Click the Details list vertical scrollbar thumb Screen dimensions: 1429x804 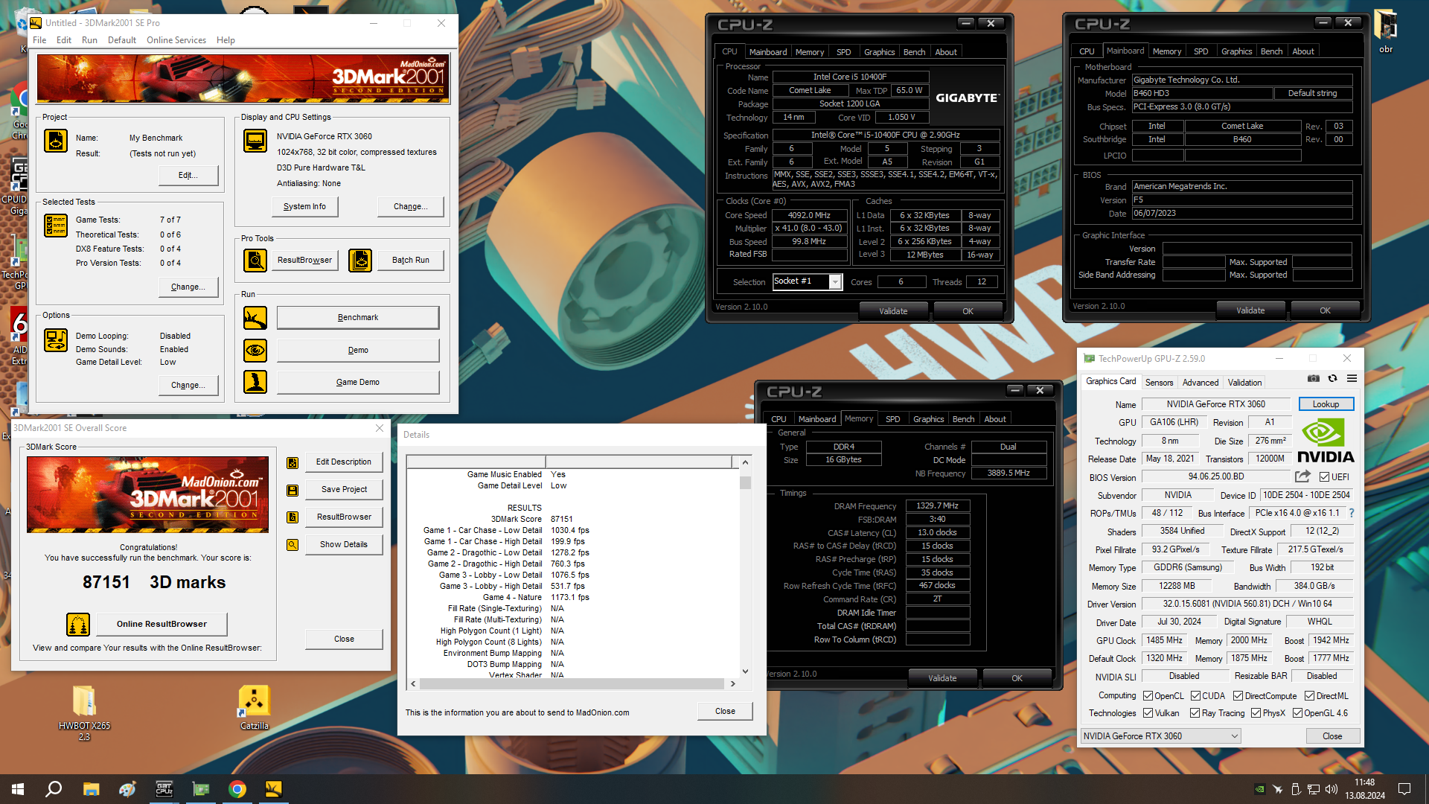coord(745,483)
